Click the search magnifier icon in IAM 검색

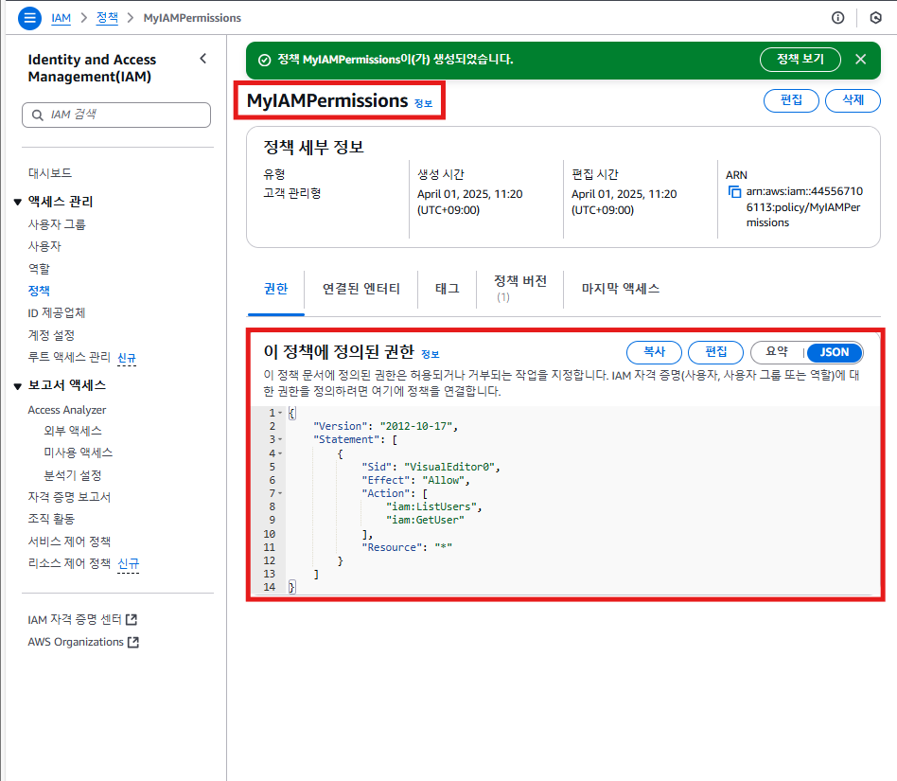pyautogui.click(x=37, y=115)
